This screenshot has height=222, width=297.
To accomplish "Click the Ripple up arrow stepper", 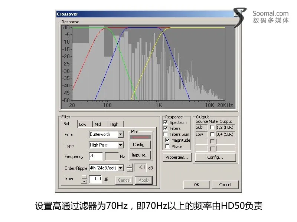I will coord(129,166).
